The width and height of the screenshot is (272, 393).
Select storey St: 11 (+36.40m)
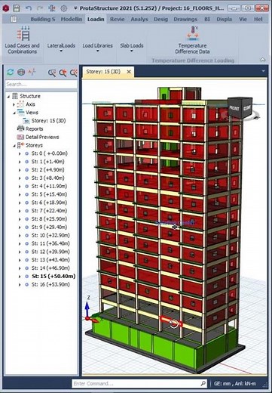(x=50, y=243)
